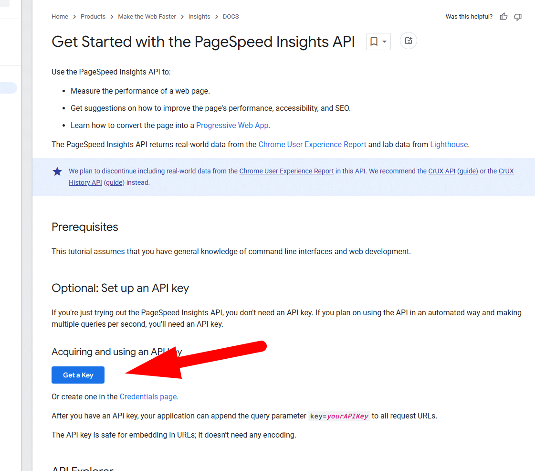This screenshot has width=535, height=471.
Task: Click the bookmark icon beside page title
Action: click(374, 42)
